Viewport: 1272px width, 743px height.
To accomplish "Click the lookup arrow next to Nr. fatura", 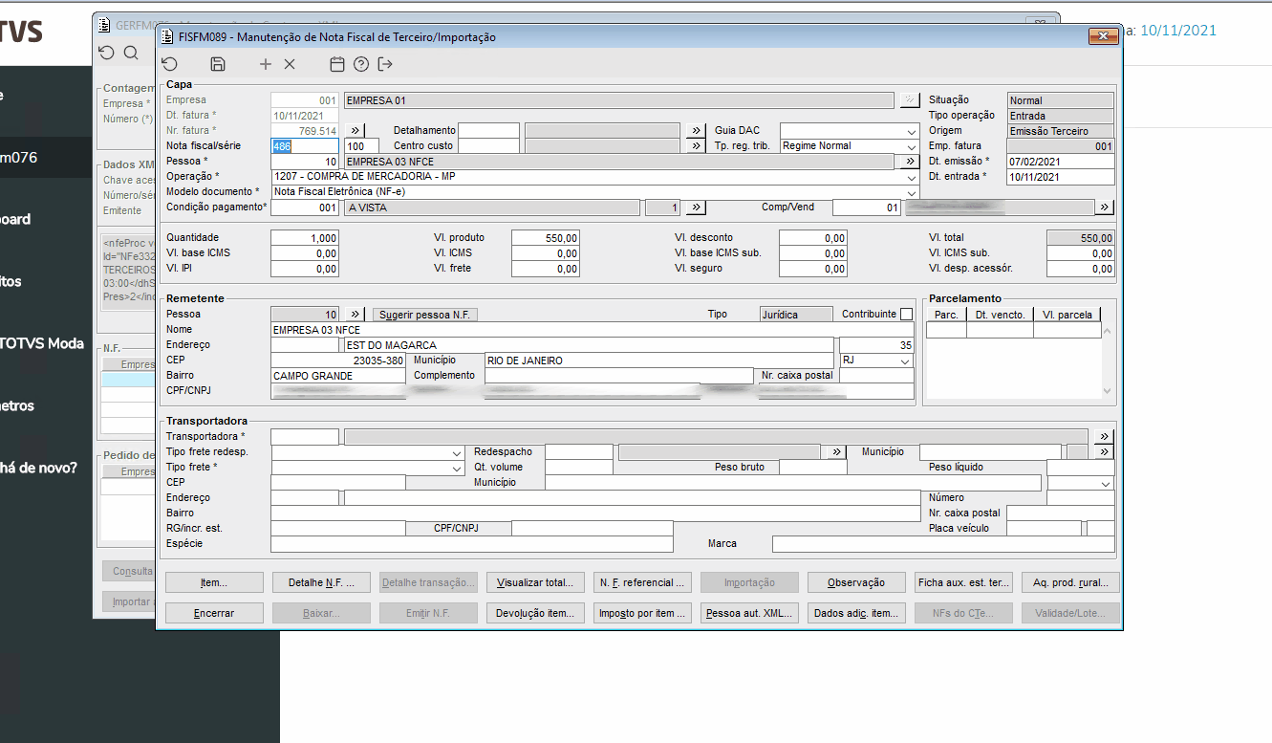I will [355, 131].
